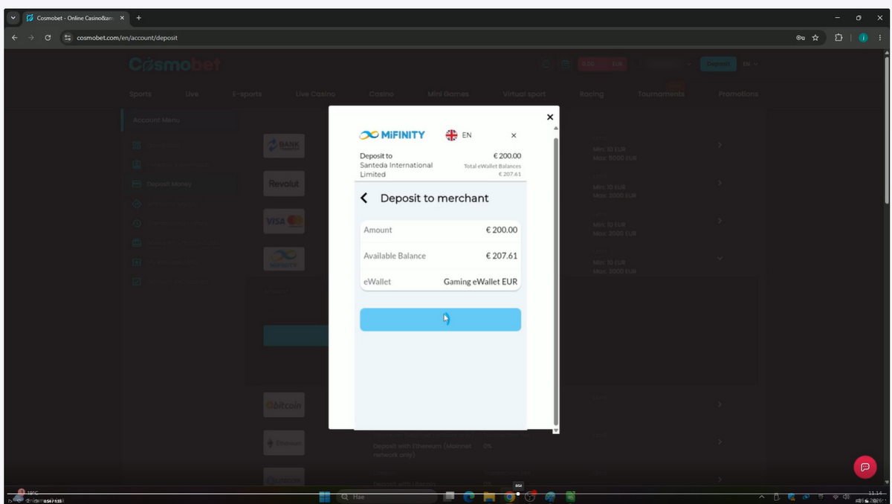Expand the Revolut row with its chevron
The width and height of the screenshot is (892, 504).
tap(720, 183)
